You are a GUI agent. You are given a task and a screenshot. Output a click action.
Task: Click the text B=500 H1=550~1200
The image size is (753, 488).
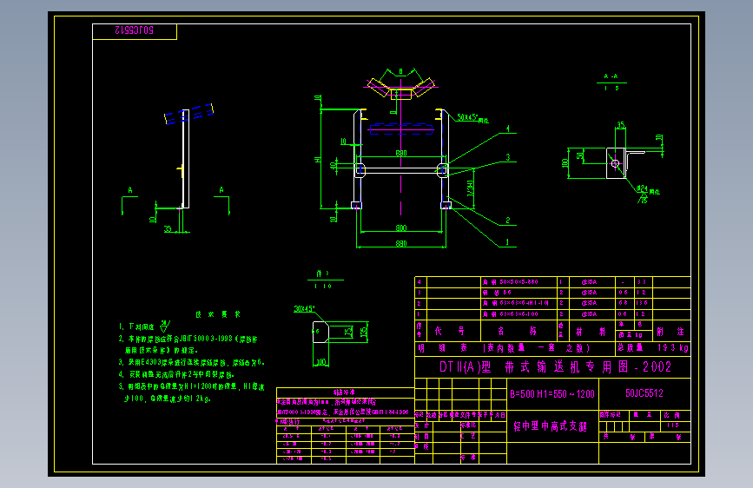[552, 394]
